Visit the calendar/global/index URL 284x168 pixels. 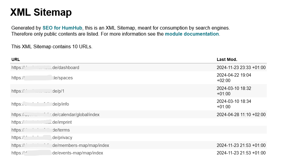click(x=55, y=115)
